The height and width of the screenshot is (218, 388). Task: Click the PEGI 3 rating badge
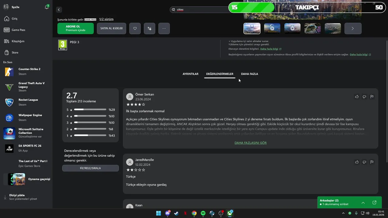pyautogui.click(x=63, y=45)
